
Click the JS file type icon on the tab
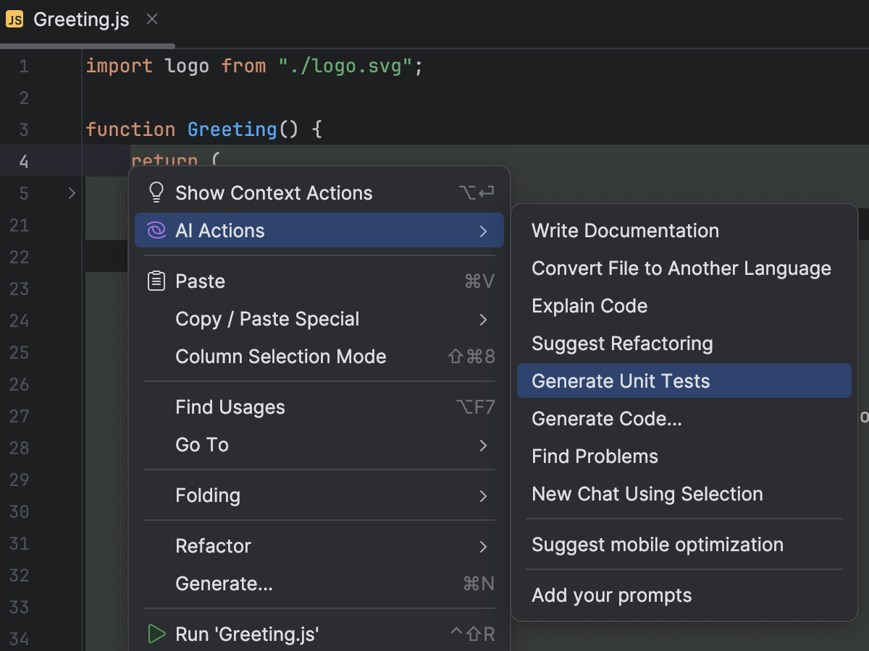14,20
